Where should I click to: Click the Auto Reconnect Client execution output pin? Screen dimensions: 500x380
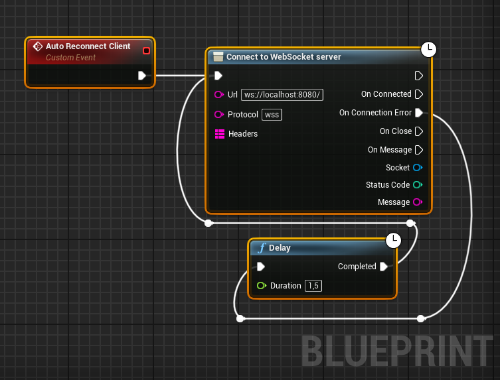(x=142, y=76)
